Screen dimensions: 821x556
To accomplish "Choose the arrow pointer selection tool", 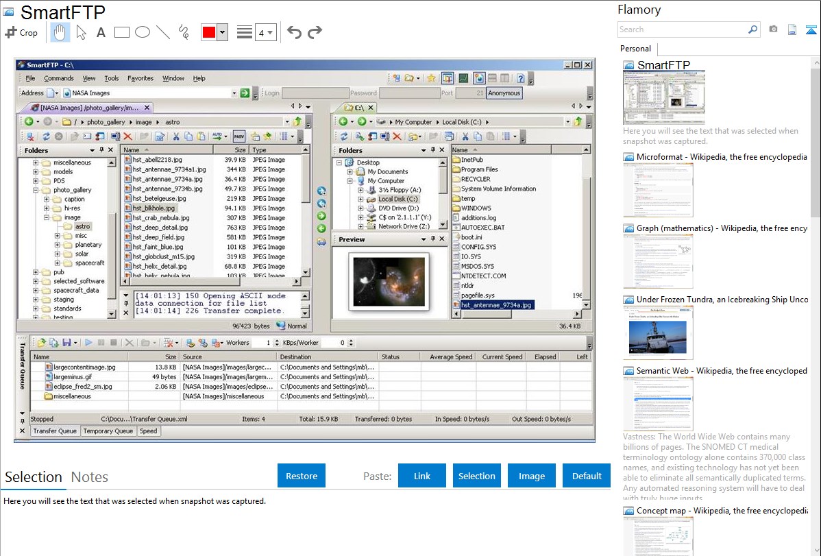I will pos(81,32).
